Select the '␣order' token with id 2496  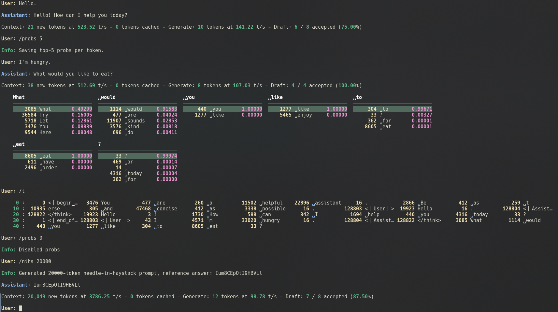(52, 167)
